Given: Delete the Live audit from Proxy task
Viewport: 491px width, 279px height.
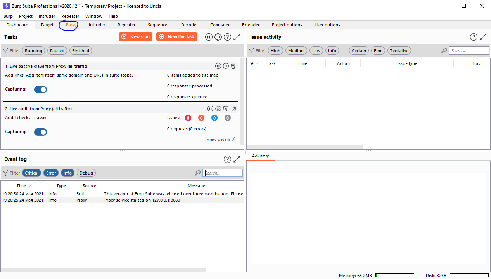Looking at the screenshot, I should pos(225,109).
